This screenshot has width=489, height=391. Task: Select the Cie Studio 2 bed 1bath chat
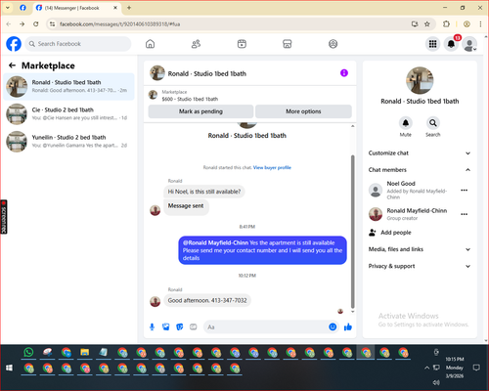(68, 114)
